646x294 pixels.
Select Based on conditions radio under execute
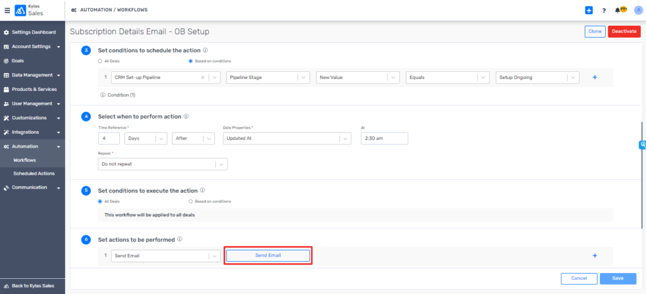click(x=191, y=201)
